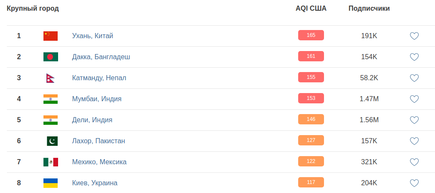Click the India flag beside Мумбаи
The image size is (435, 193).
click(50, 99)
